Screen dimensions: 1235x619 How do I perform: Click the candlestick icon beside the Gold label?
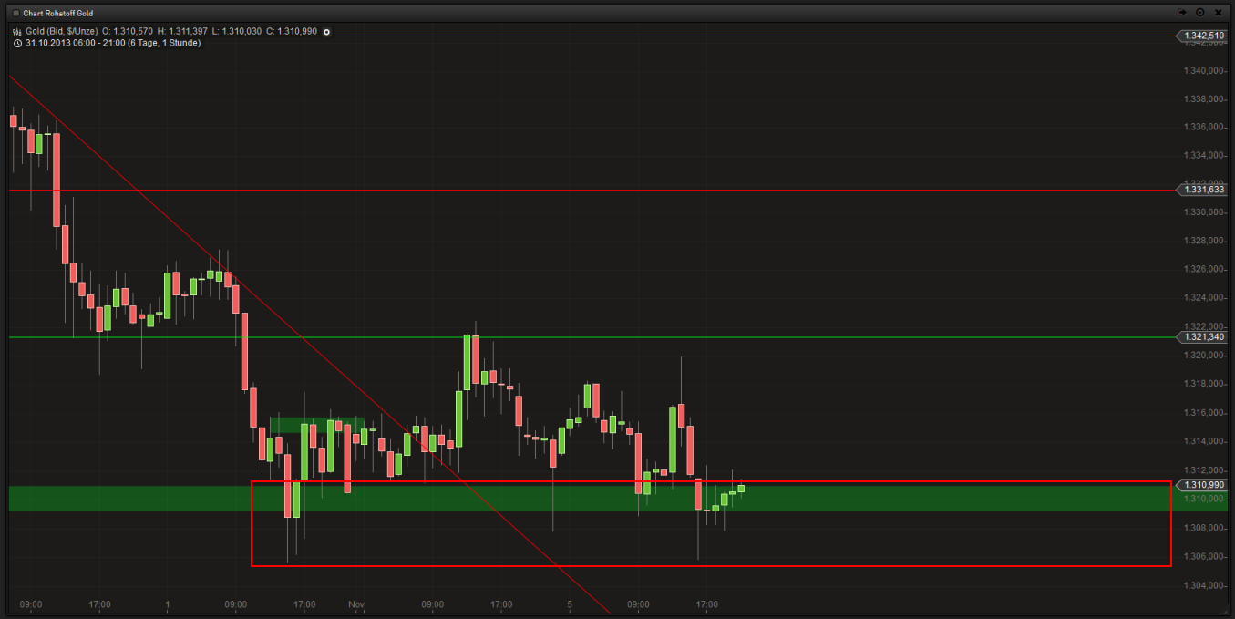coord(15,31)
